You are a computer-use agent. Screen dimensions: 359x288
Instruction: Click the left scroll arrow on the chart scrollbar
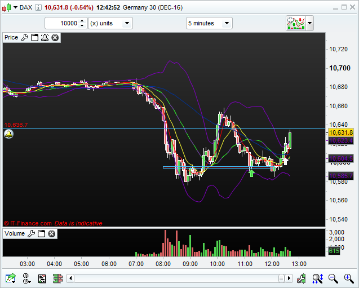pyautogui.click(x=70, y=278)
